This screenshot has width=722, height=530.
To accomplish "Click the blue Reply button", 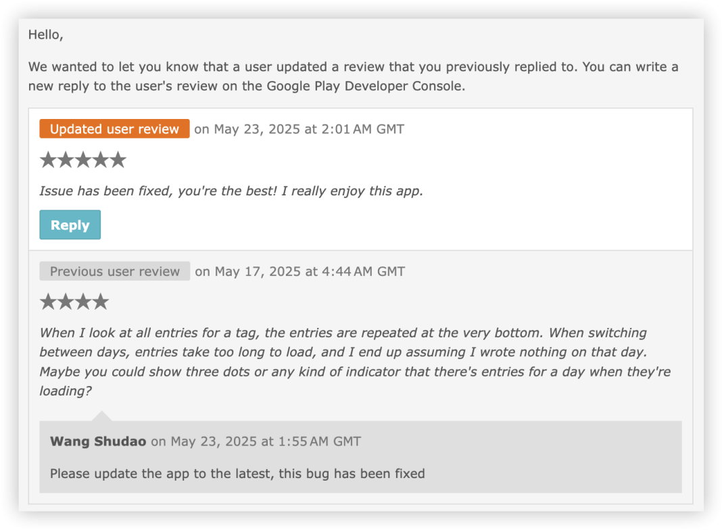I will tap(70, 224).
